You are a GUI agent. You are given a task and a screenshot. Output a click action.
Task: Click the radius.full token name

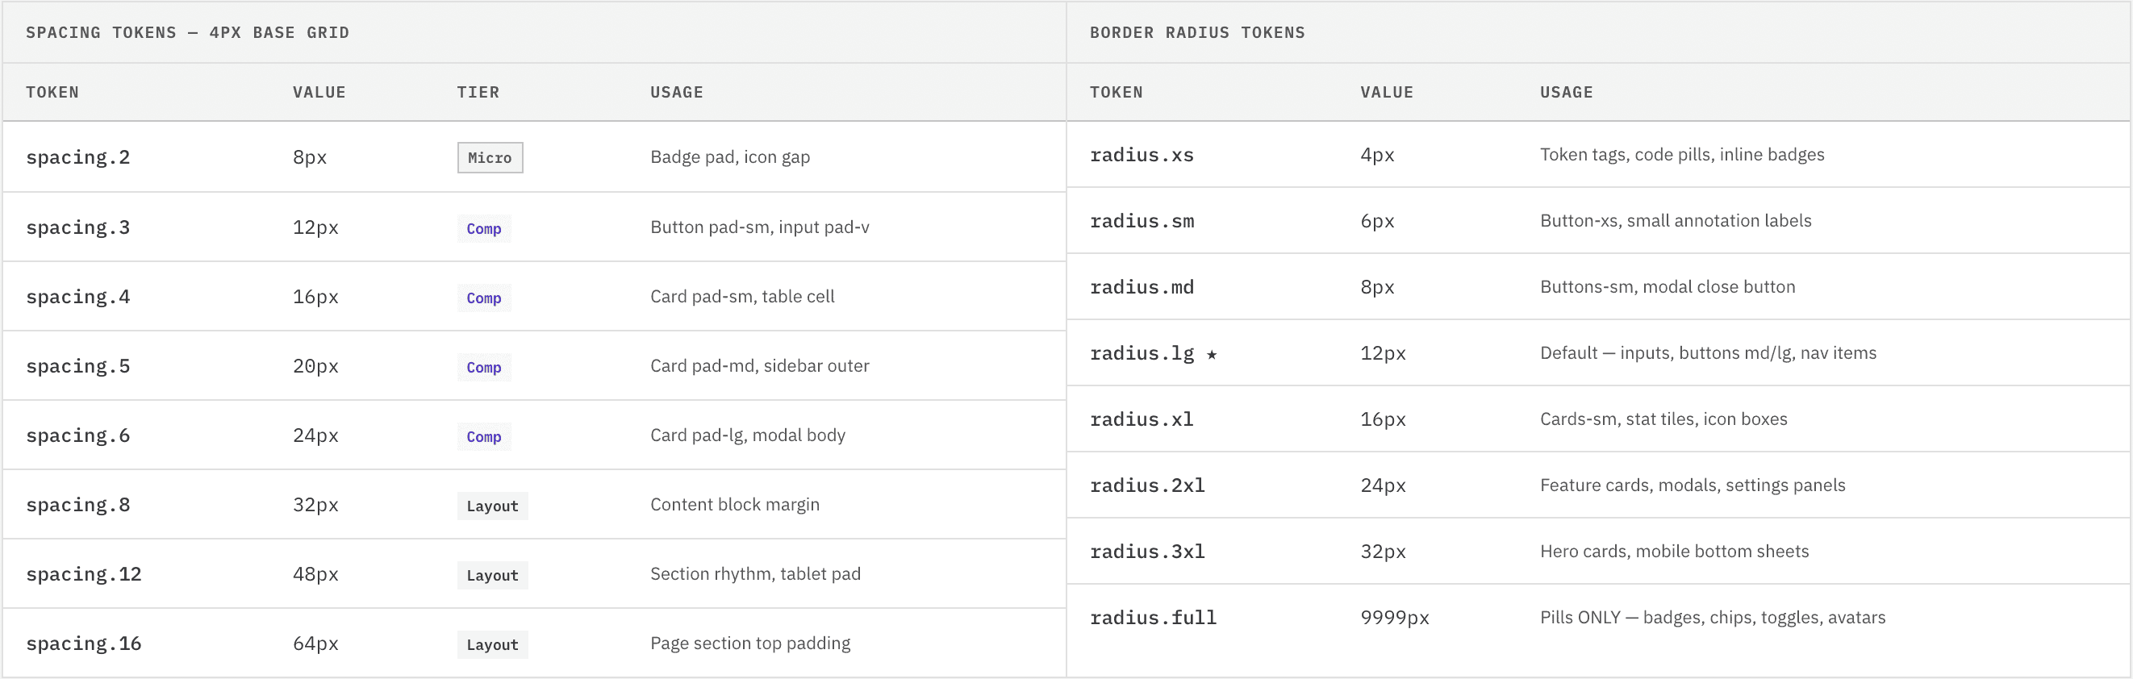(1153, 618)
